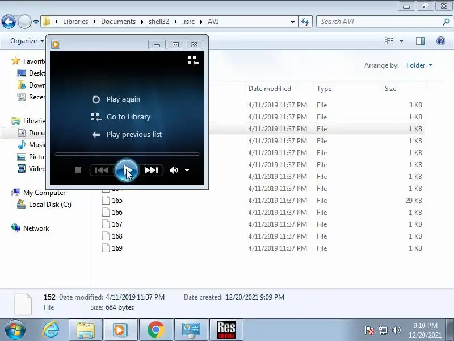454x341 pixels.
Task: Click .rsrc in address breadcrumb
Action: (x=188, y=22)
